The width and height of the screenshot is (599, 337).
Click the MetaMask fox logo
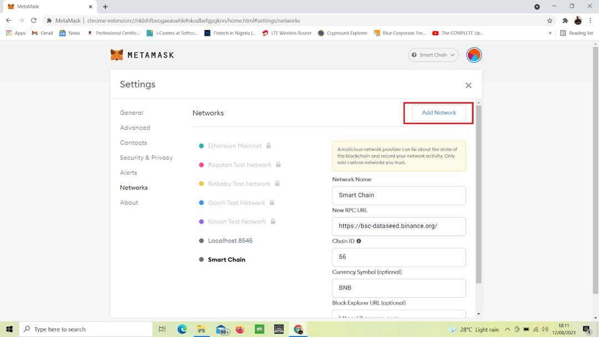click(116, 55)
